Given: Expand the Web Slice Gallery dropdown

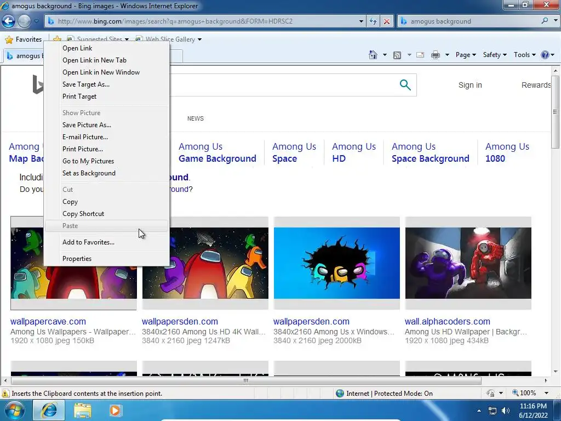Looking at the screenshot, I should [199, 39].
